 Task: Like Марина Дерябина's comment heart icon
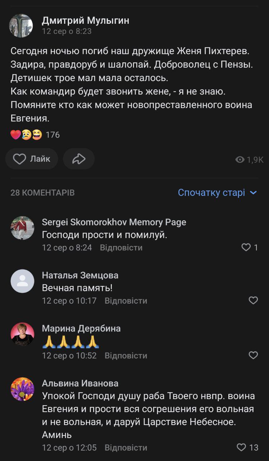pyautogui.click(x=253, y=355)
